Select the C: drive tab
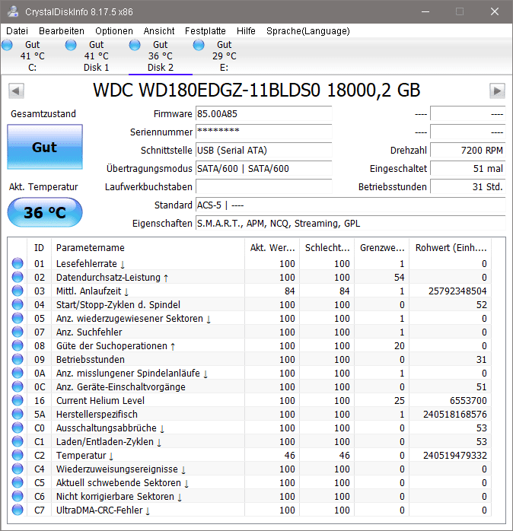Screen dimensions: 513x531 click(x=32, y=56)
